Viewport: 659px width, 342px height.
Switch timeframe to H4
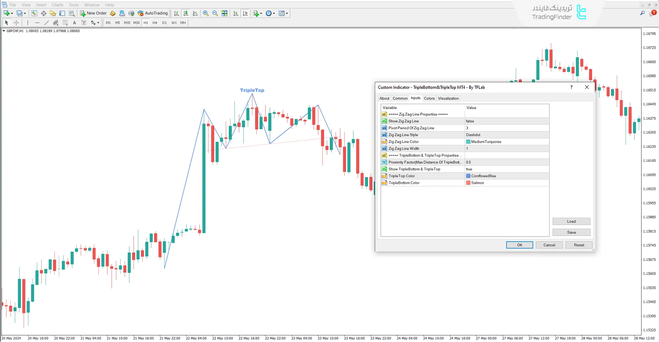155,22
